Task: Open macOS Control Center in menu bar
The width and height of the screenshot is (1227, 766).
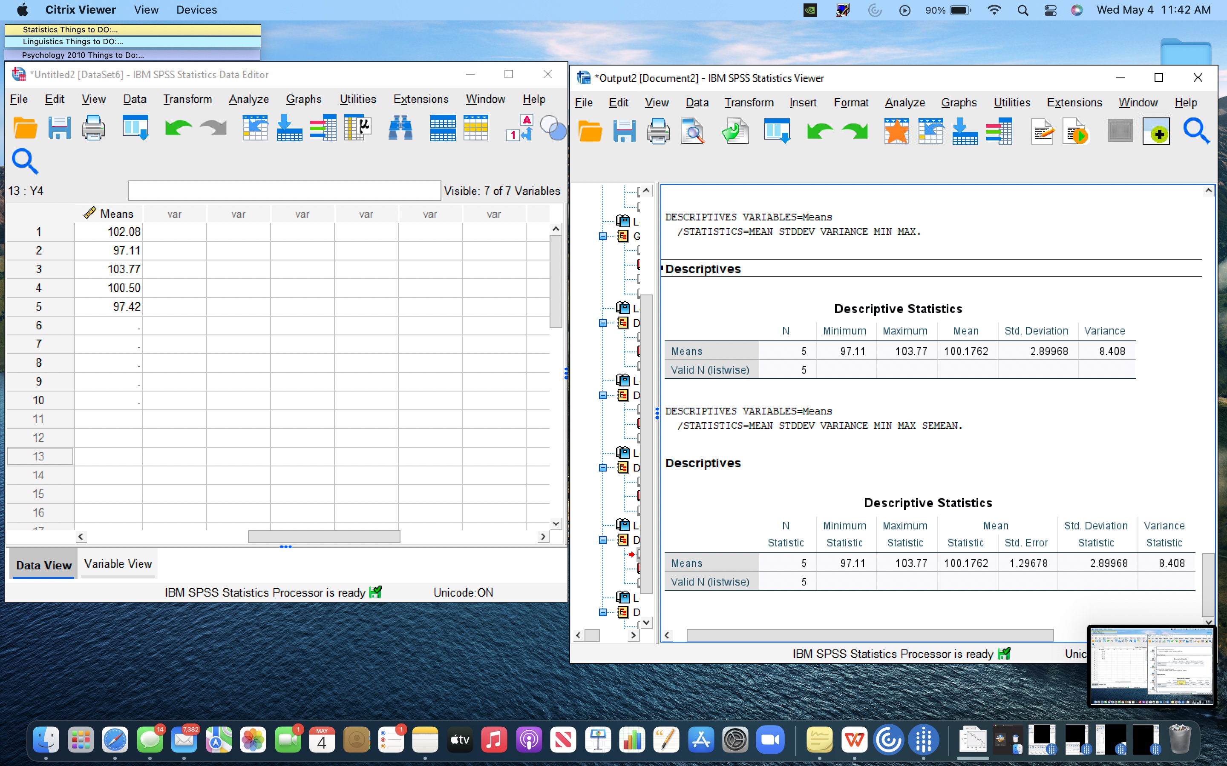Action: point(1050,10)
